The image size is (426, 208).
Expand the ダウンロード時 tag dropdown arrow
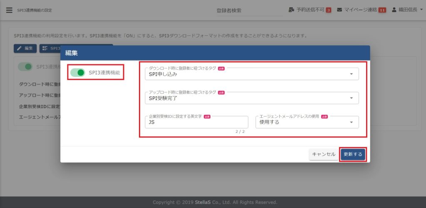pos(351,74)
